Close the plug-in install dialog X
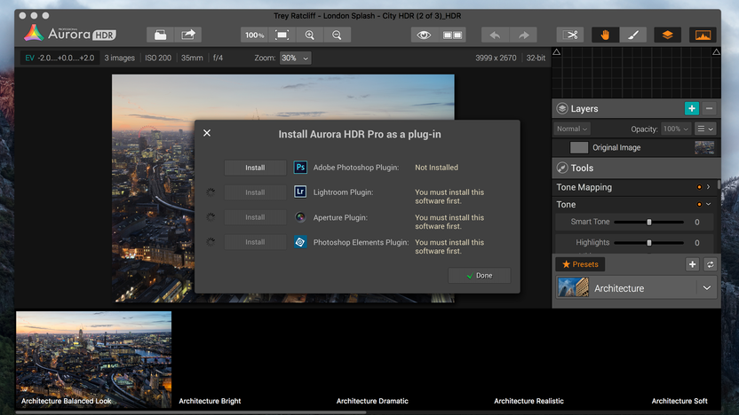 (x=207, y=133)
